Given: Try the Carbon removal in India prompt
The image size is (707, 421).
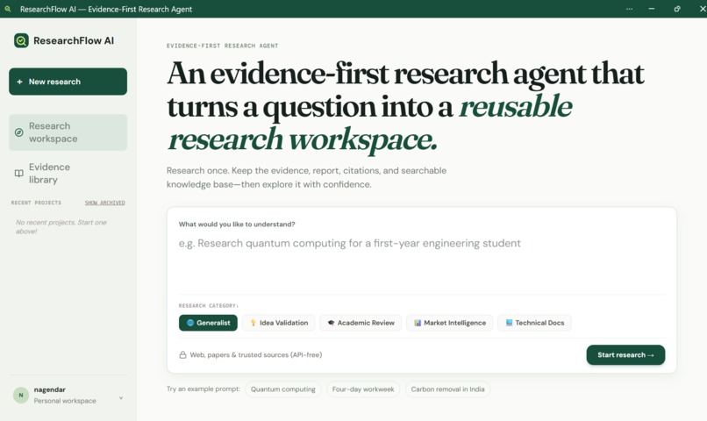Looking at the screenshot, I should click(x=447, y=389).
